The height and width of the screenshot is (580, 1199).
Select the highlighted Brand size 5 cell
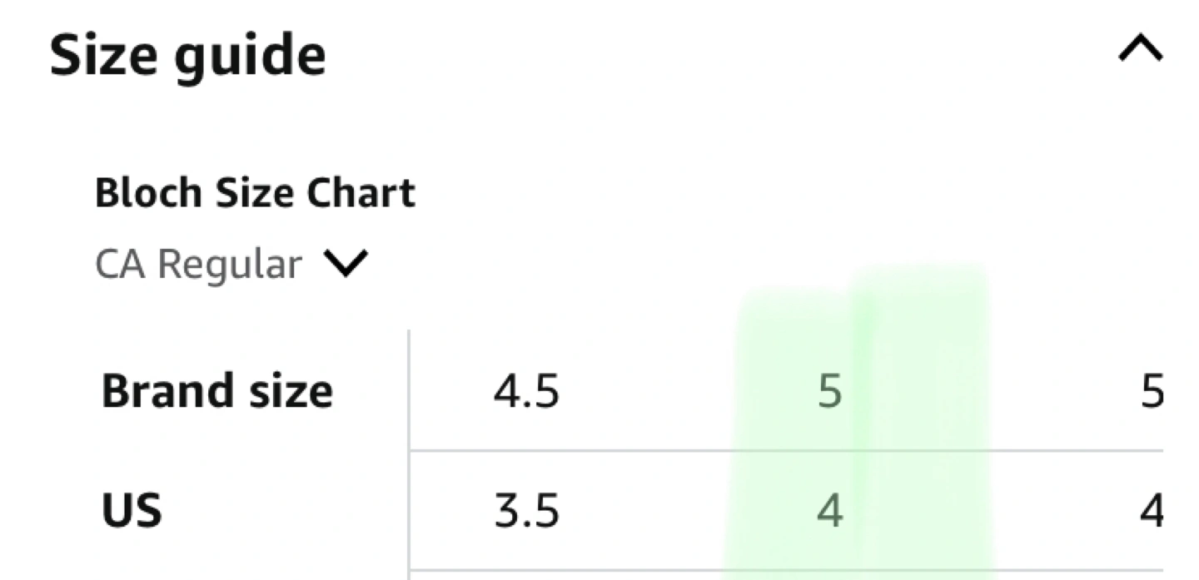point(829,391)
